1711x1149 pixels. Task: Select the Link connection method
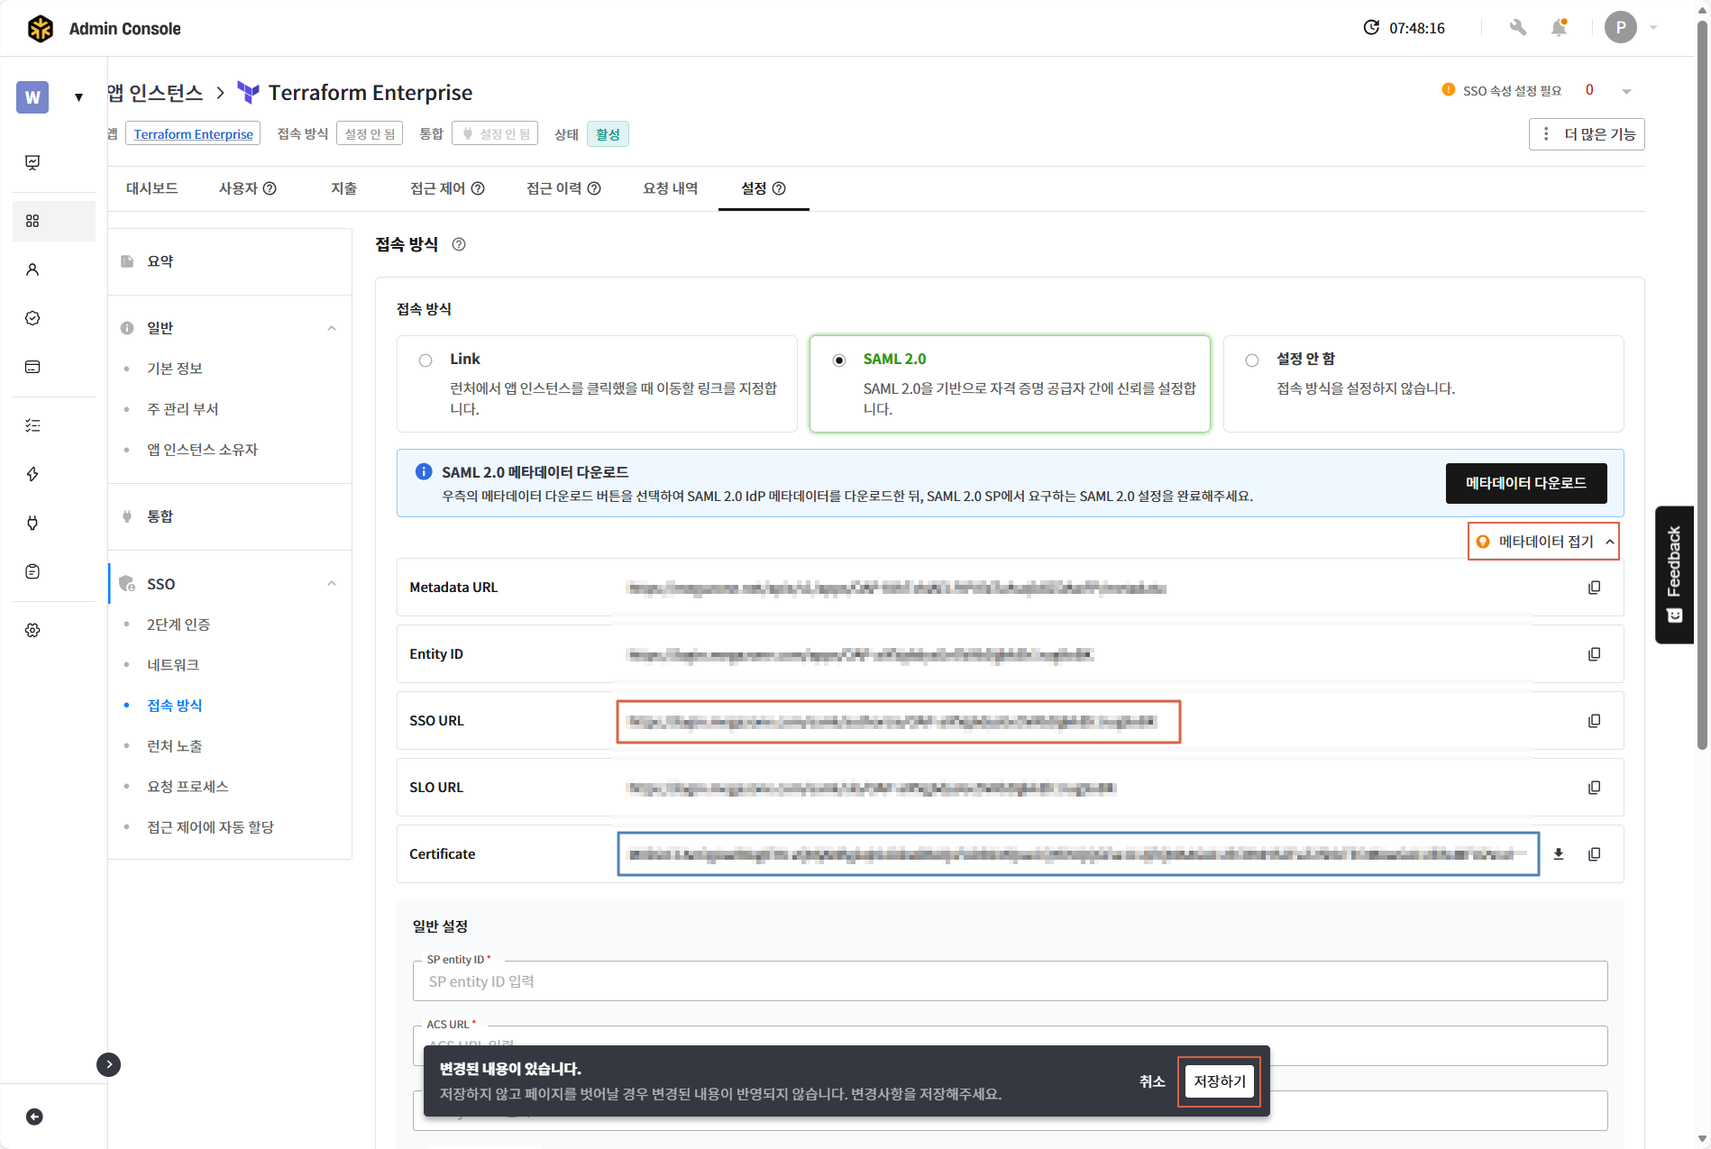(425, 360)
